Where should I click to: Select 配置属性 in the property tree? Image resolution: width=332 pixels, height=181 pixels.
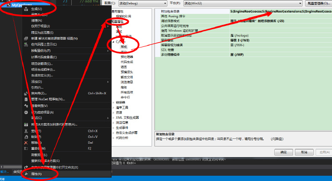pos(117,22)
